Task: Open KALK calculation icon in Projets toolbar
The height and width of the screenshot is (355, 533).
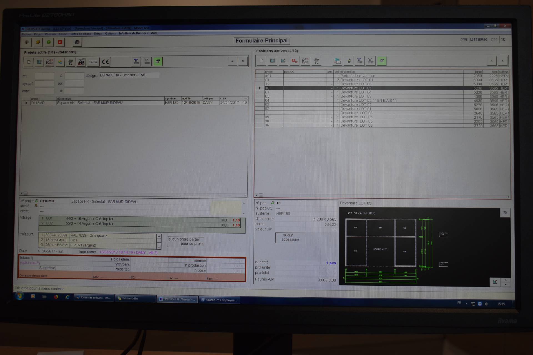Action: tap(49, 62)
